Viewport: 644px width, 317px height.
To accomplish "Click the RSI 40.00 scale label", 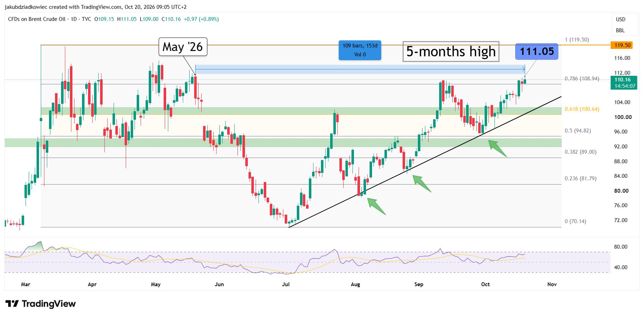I will pos(621,267).
